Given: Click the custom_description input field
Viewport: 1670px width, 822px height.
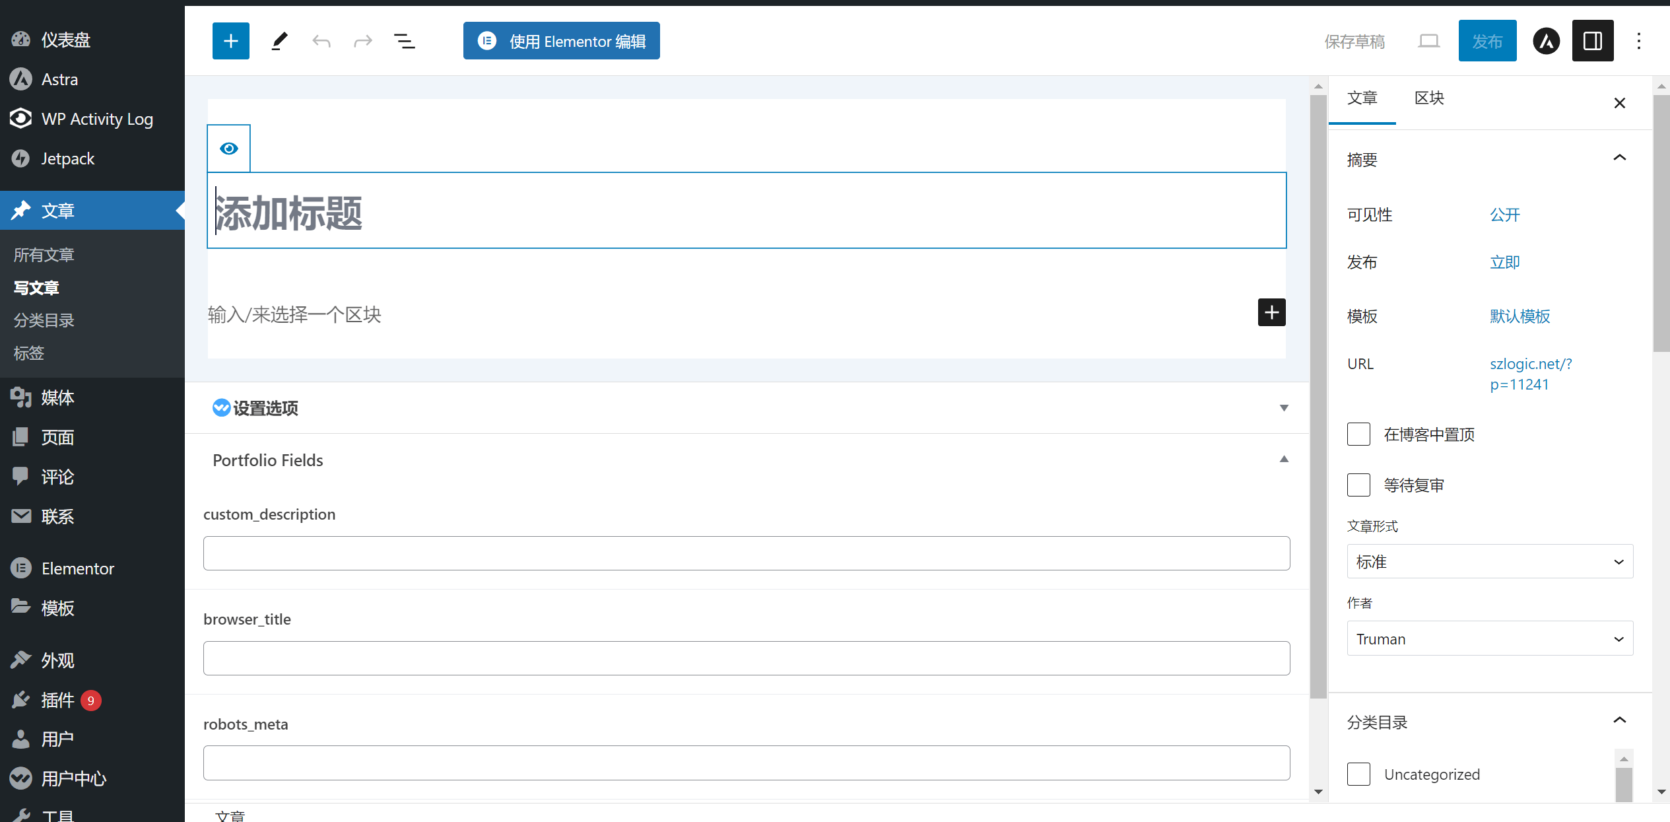Looking at the screenshot, I should tap(747, 553).
